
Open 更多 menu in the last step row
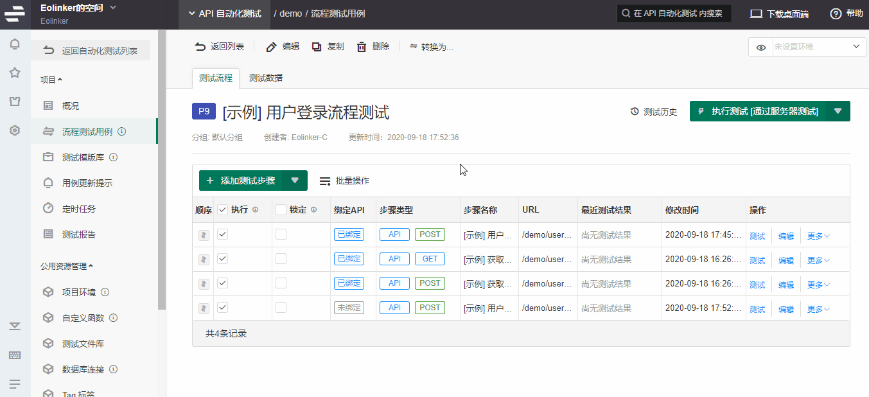[x=818, y=309]
